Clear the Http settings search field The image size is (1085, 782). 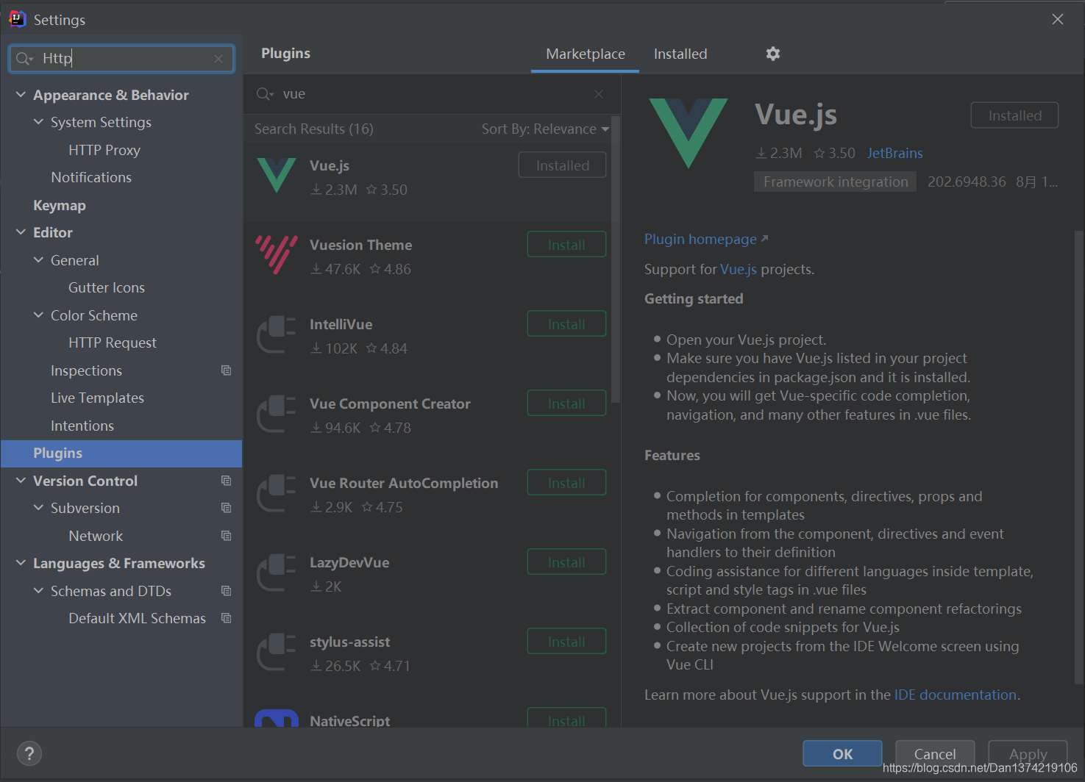(x=218, y=59)
